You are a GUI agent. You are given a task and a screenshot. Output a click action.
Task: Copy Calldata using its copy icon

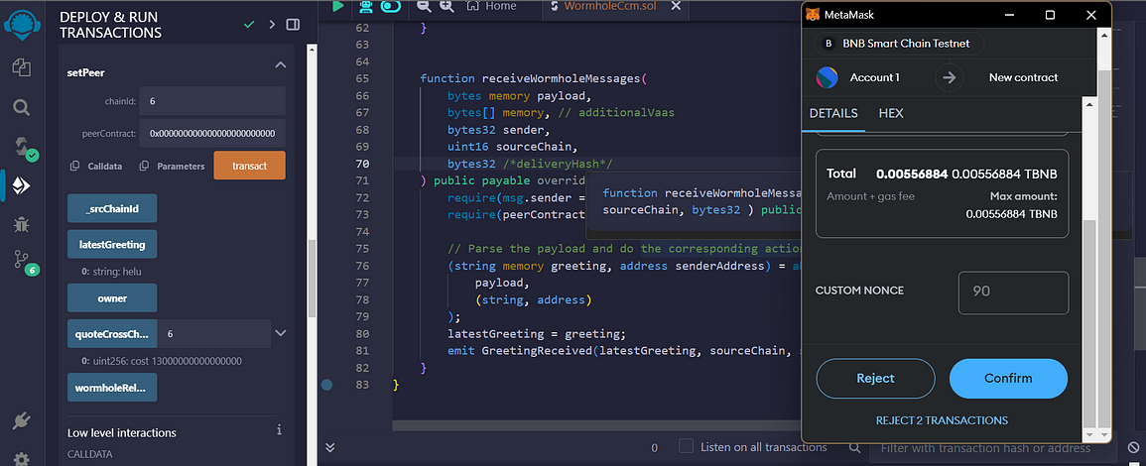[x=74, y=166]
